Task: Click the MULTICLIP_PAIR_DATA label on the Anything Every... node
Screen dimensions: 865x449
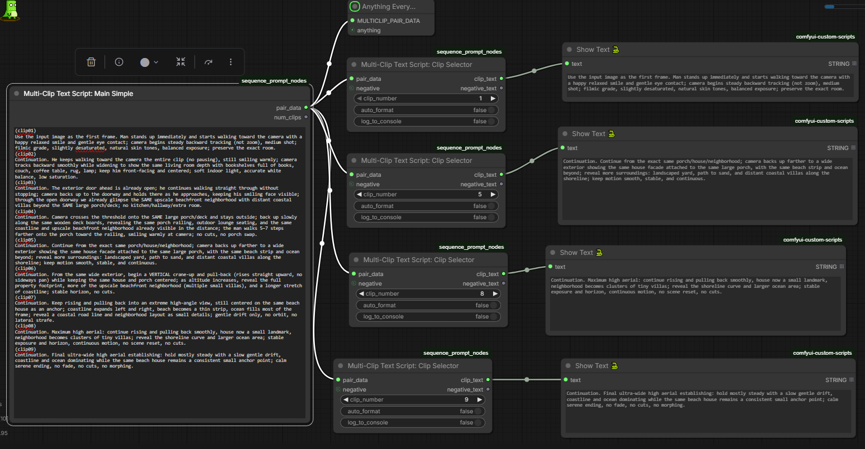Action: click(389, 21)
